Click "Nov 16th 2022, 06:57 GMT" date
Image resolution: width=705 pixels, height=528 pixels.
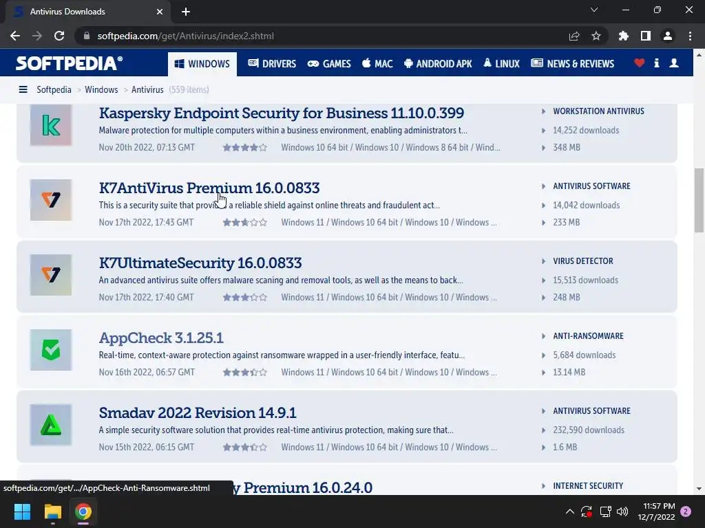(x=147, y=372)
